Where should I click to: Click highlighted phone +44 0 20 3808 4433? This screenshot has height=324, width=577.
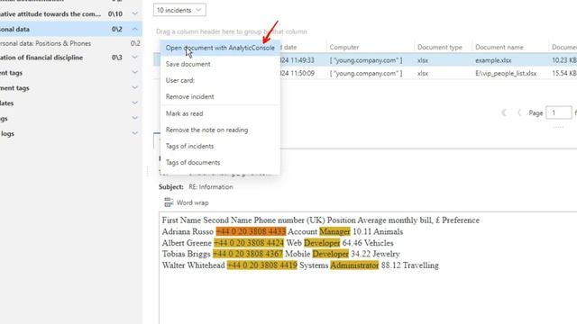pos(251,231)
